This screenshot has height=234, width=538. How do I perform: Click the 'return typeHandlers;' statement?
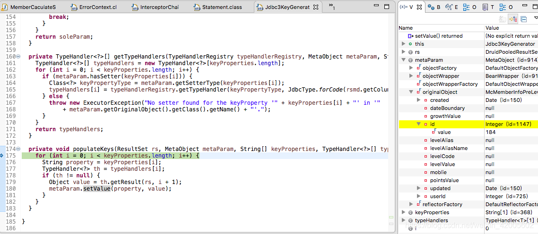point(69,129)
